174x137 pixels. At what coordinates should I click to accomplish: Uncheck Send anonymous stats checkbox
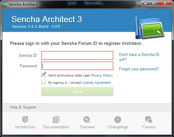43,74
